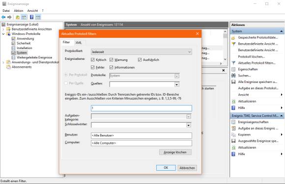Click binoculars icon beside Suchen

pos(233,76)
